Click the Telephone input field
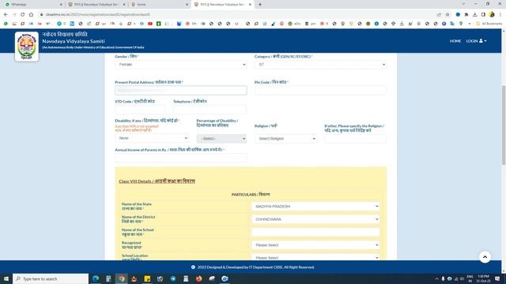Viewport: 506px width, 284px height. tap(210, 110)
